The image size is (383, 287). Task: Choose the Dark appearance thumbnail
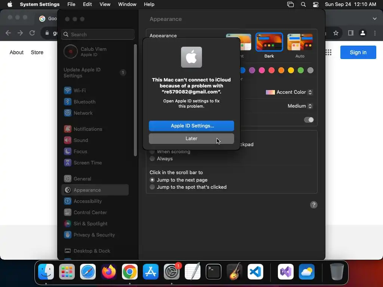(269, 42)
